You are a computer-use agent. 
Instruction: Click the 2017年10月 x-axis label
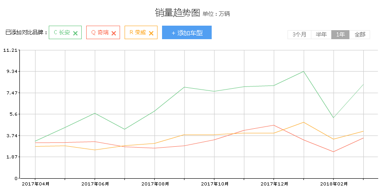(214, 184)
